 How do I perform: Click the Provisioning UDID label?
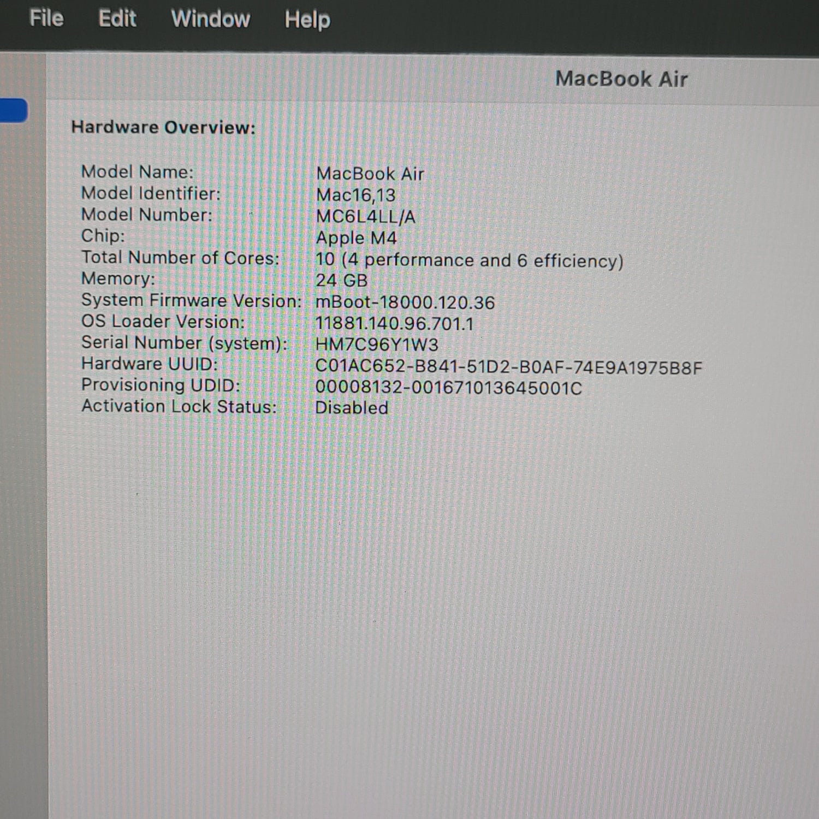click(161, 385)
